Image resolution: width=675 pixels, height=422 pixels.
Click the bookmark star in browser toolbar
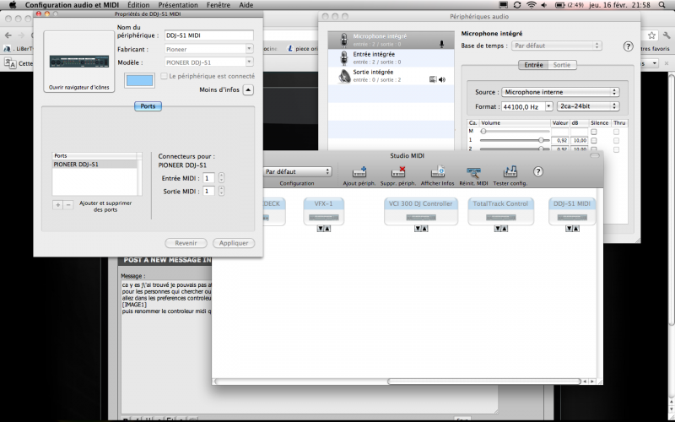(x=651, y=35)
